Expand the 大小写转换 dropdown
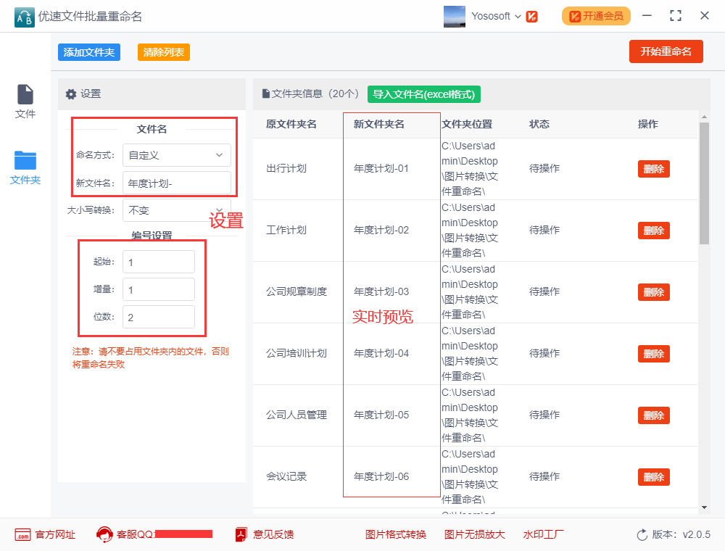Viewport: 725px width, 551px height. click(177, 210)
